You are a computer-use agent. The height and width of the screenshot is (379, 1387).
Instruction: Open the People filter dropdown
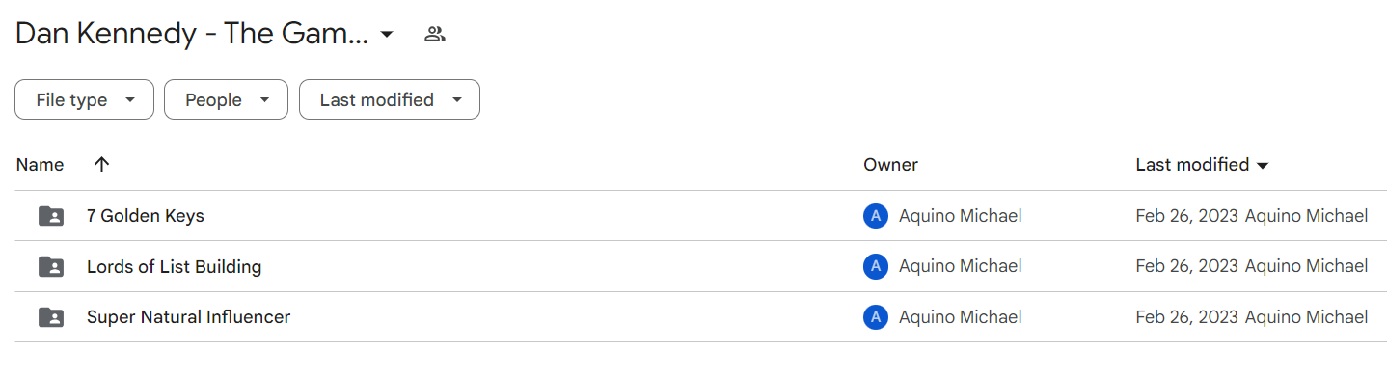[x=226, y=99]
